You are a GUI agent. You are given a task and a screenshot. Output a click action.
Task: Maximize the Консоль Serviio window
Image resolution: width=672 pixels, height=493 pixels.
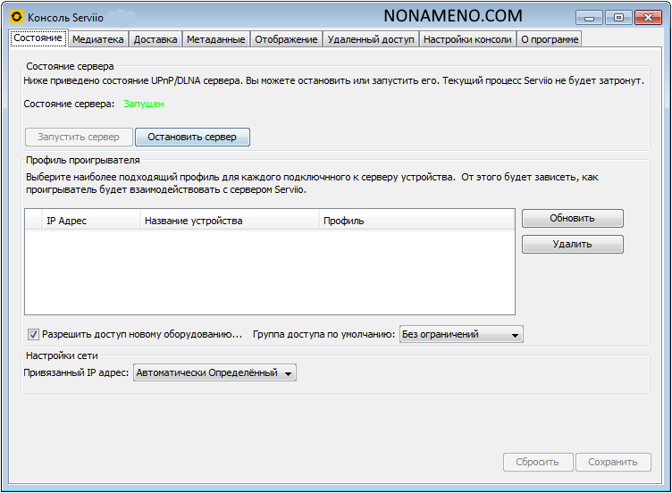pyautogui.click(x=617, y=17)
